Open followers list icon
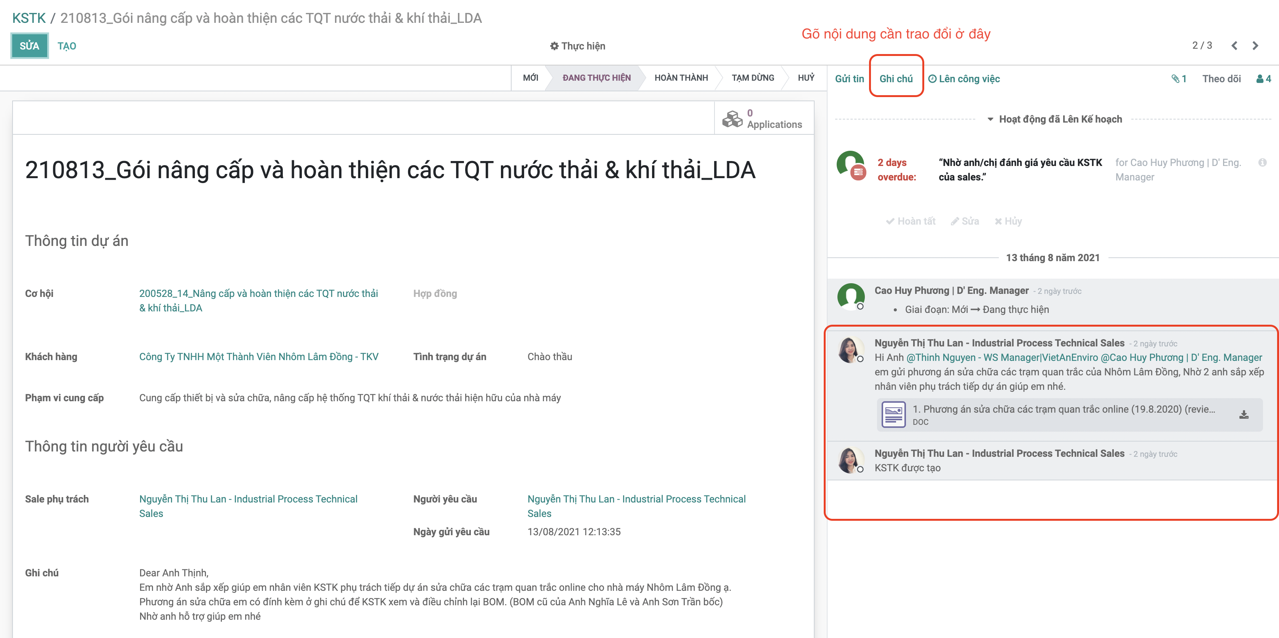The height and width of the screenshot is (638, 1279). [1263, 78]
